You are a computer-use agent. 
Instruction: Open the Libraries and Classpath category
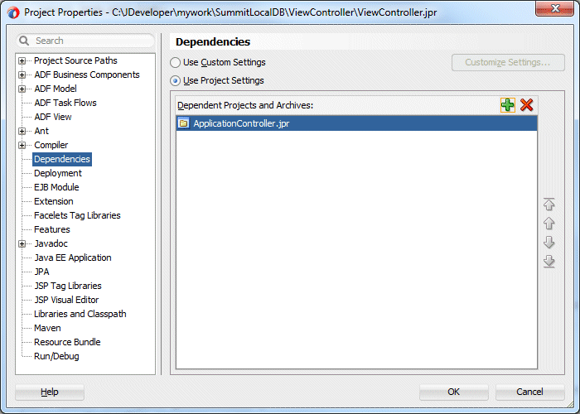[80, 314]
